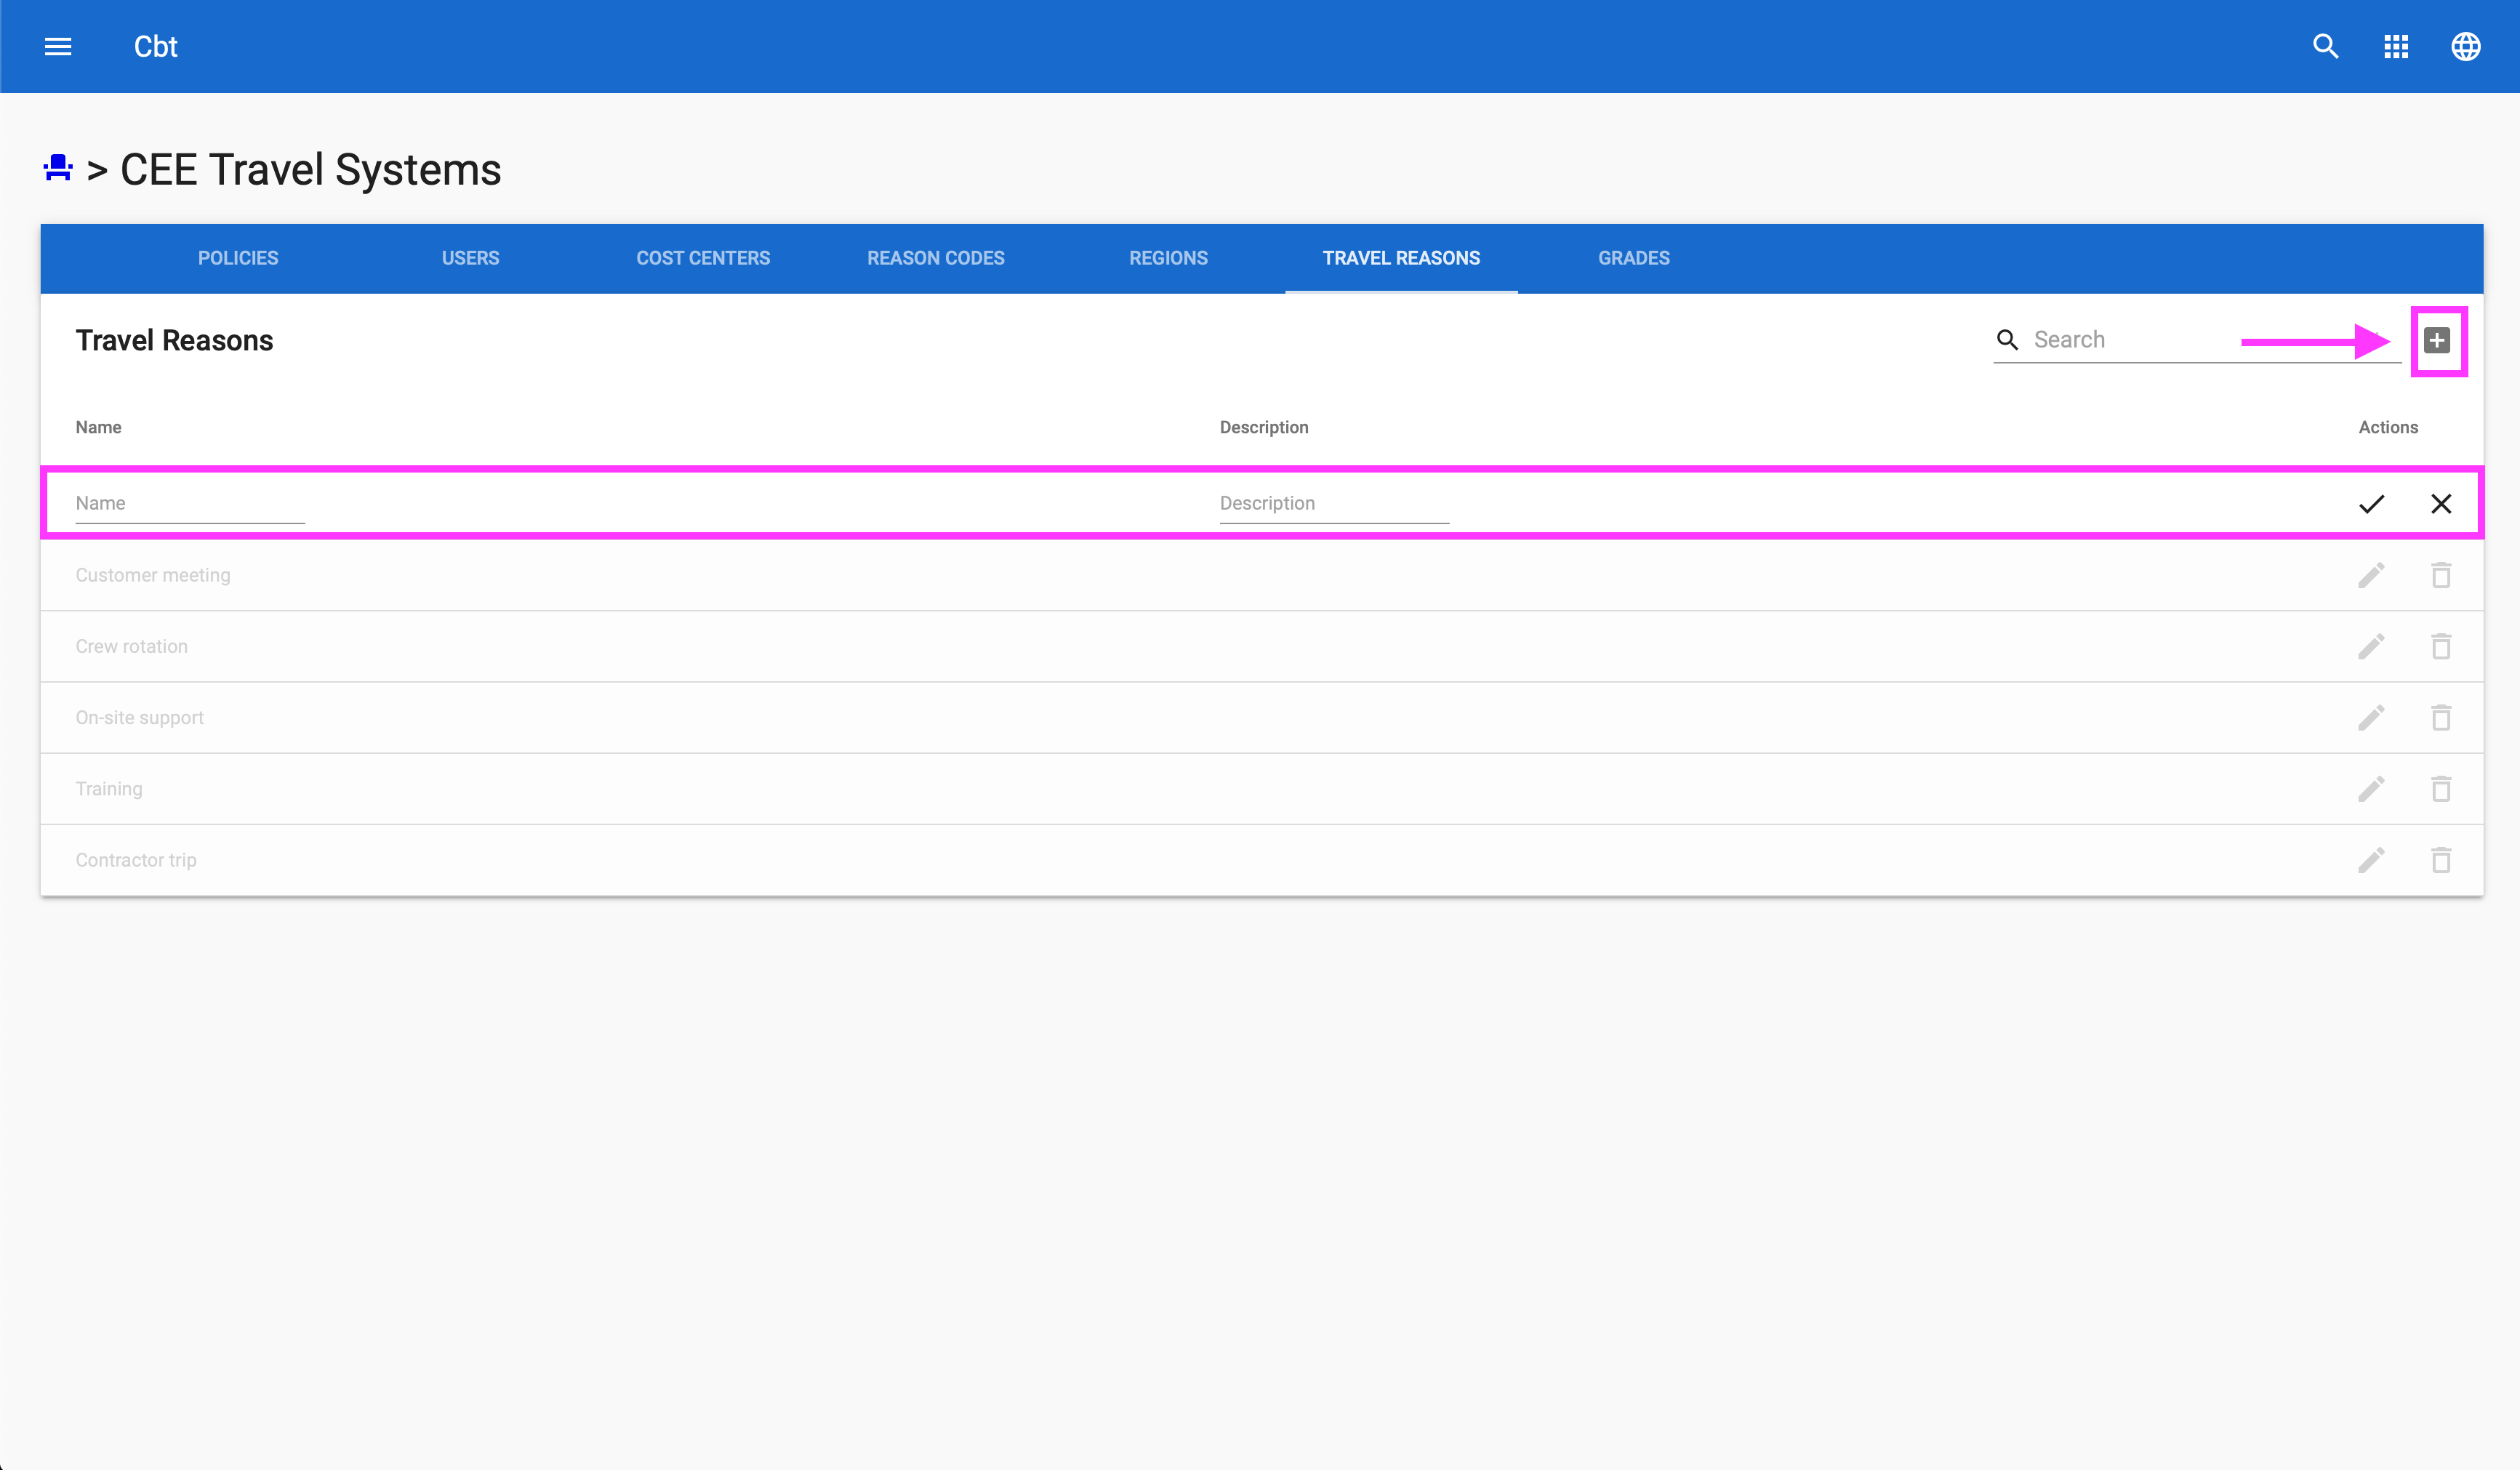Delete the Crew rotation row
The width and height of the screenshot is (2520, 1470).
click(x=2441, y=646)
